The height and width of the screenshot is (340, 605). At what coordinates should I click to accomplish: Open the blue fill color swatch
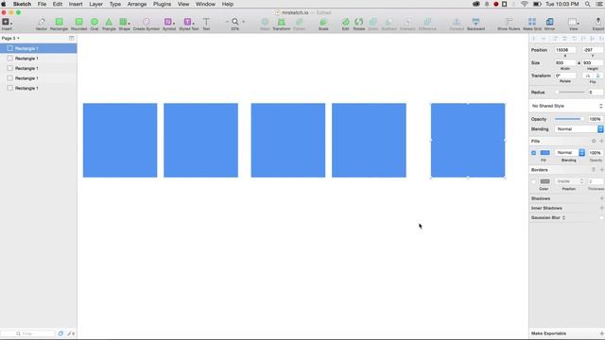pyautogui.click(x=544, y=153)
